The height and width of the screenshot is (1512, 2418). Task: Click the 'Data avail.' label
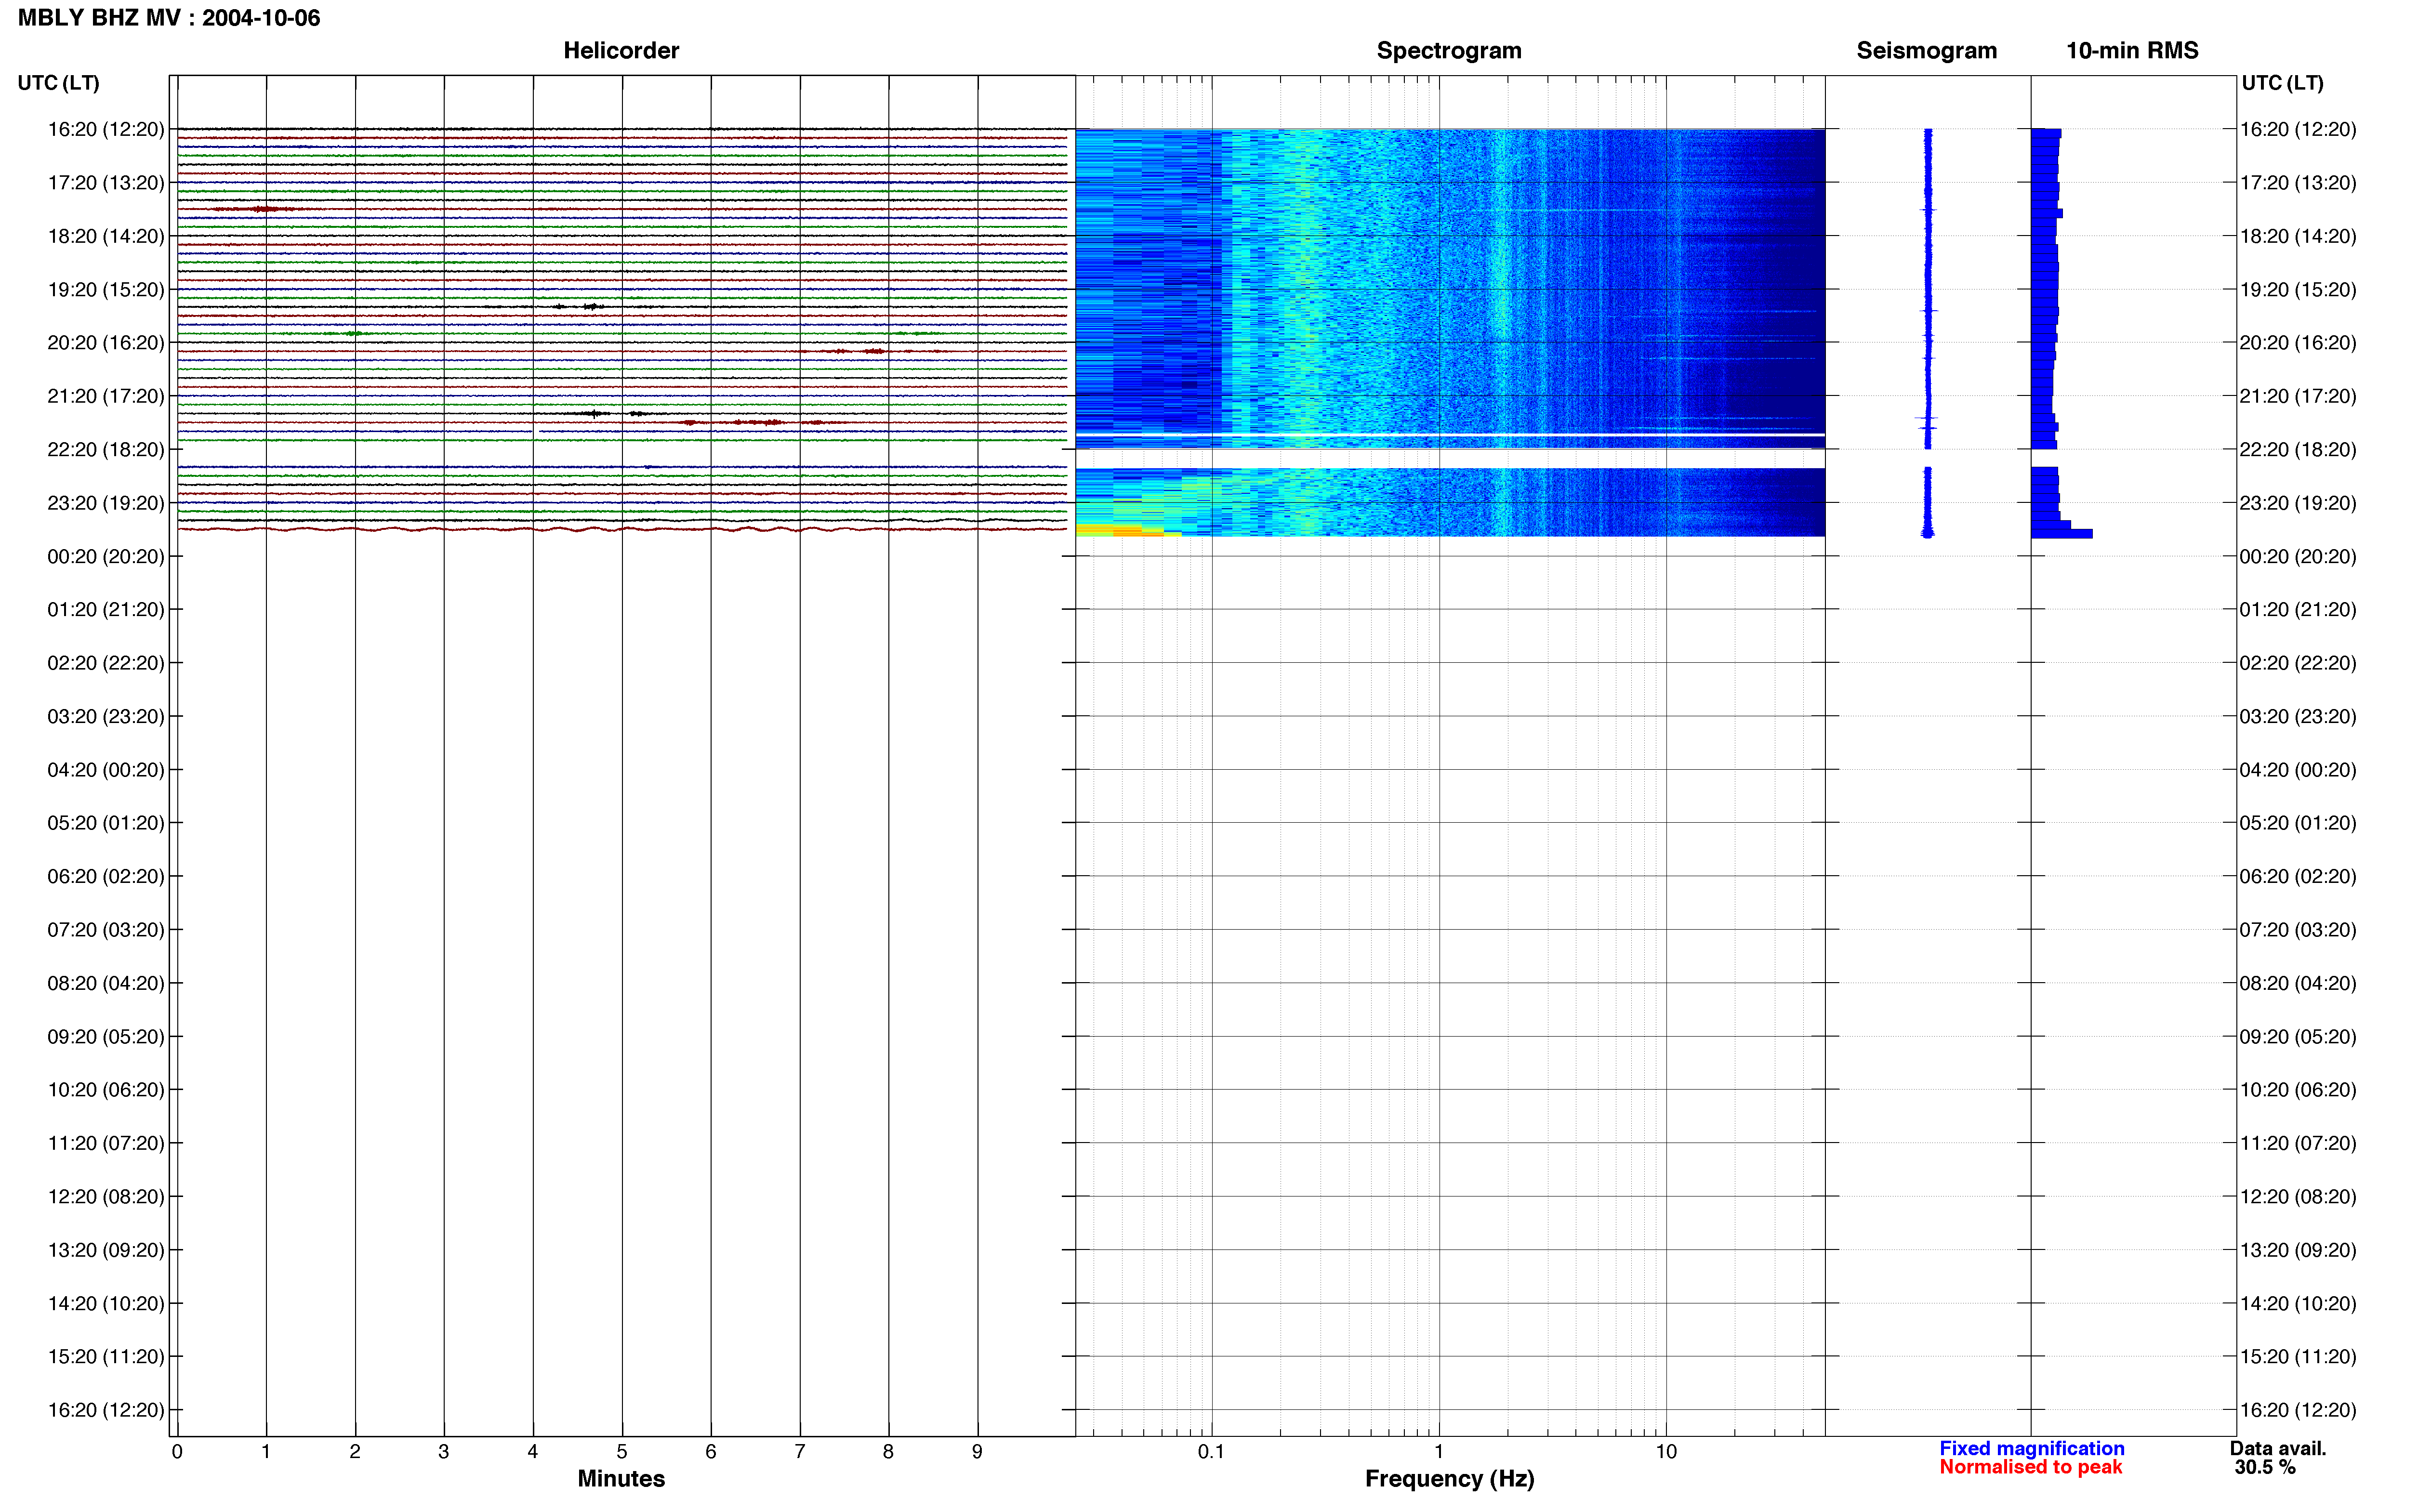coord(2278,1448)
